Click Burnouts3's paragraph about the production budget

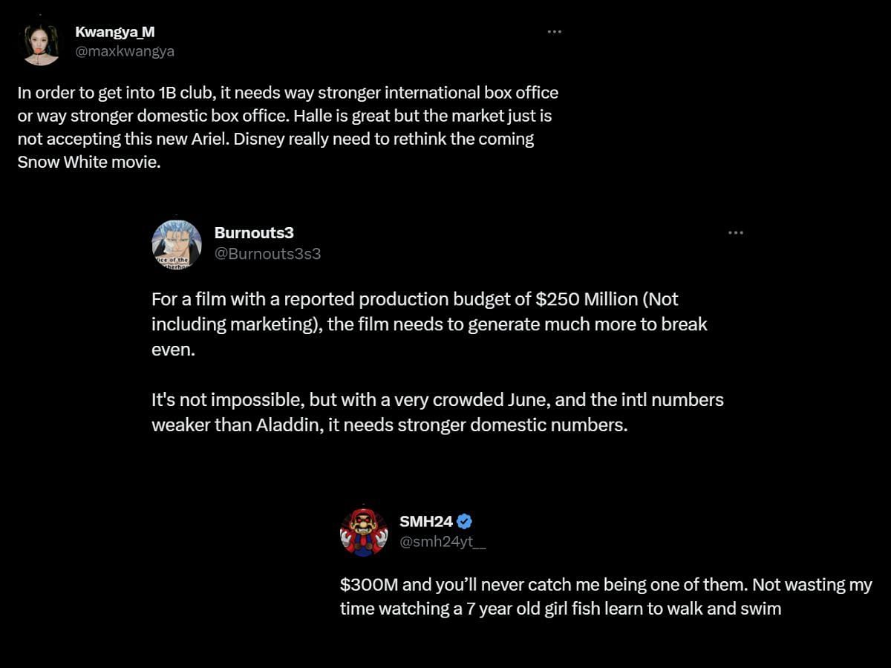click(429, 324)
